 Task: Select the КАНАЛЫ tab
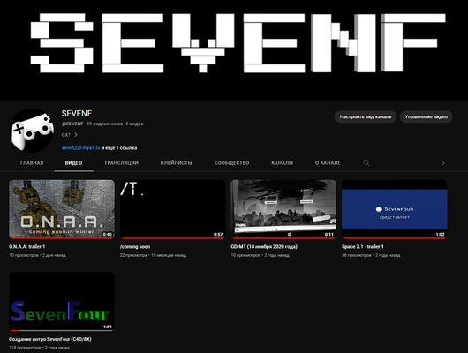pos(282,163)
